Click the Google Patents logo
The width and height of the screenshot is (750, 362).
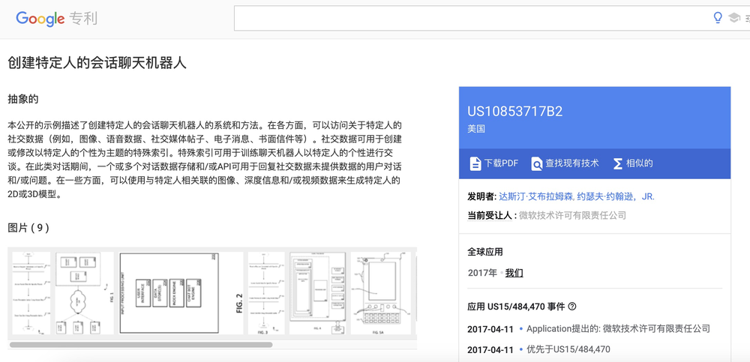[x=56, y=19]
